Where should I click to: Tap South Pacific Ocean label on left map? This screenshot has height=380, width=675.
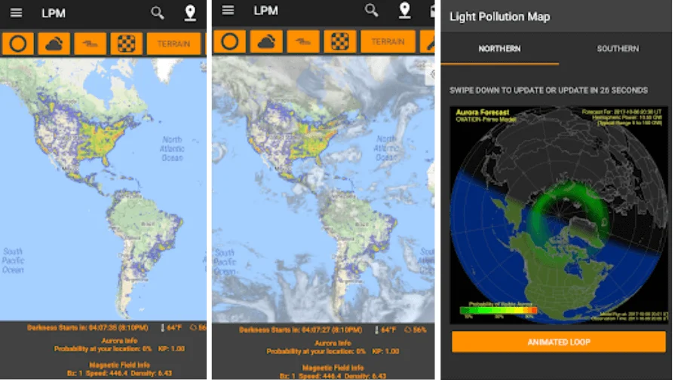tap(13, 260)
